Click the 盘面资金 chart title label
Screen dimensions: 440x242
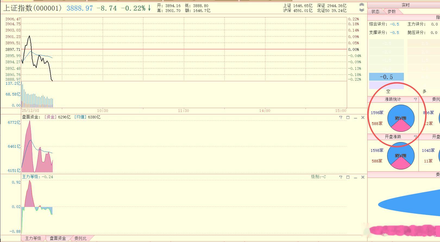31,117
